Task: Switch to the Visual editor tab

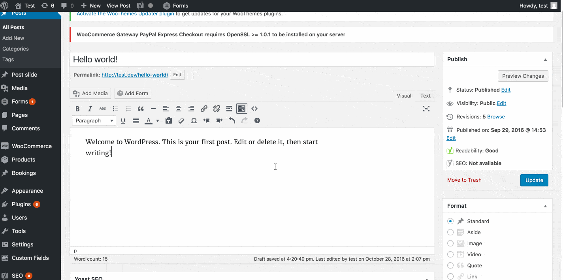Action: click(x=404, y=96)
